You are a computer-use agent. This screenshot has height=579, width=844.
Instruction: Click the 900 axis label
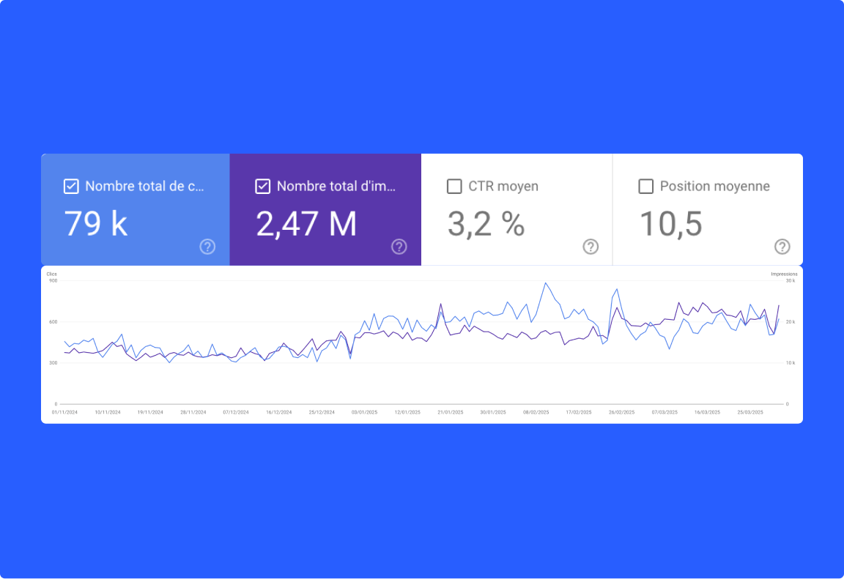[53, 280]
